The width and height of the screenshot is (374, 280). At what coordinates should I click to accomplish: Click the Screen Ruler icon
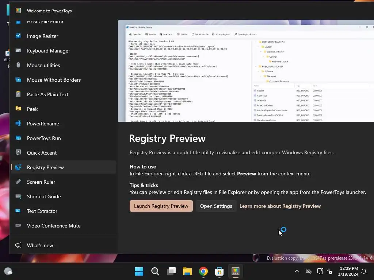pos(18,182)
